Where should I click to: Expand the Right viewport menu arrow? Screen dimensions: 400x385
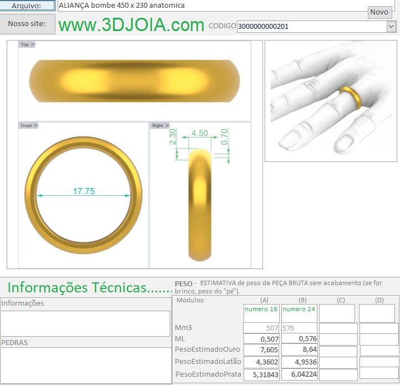click(168, 126)
